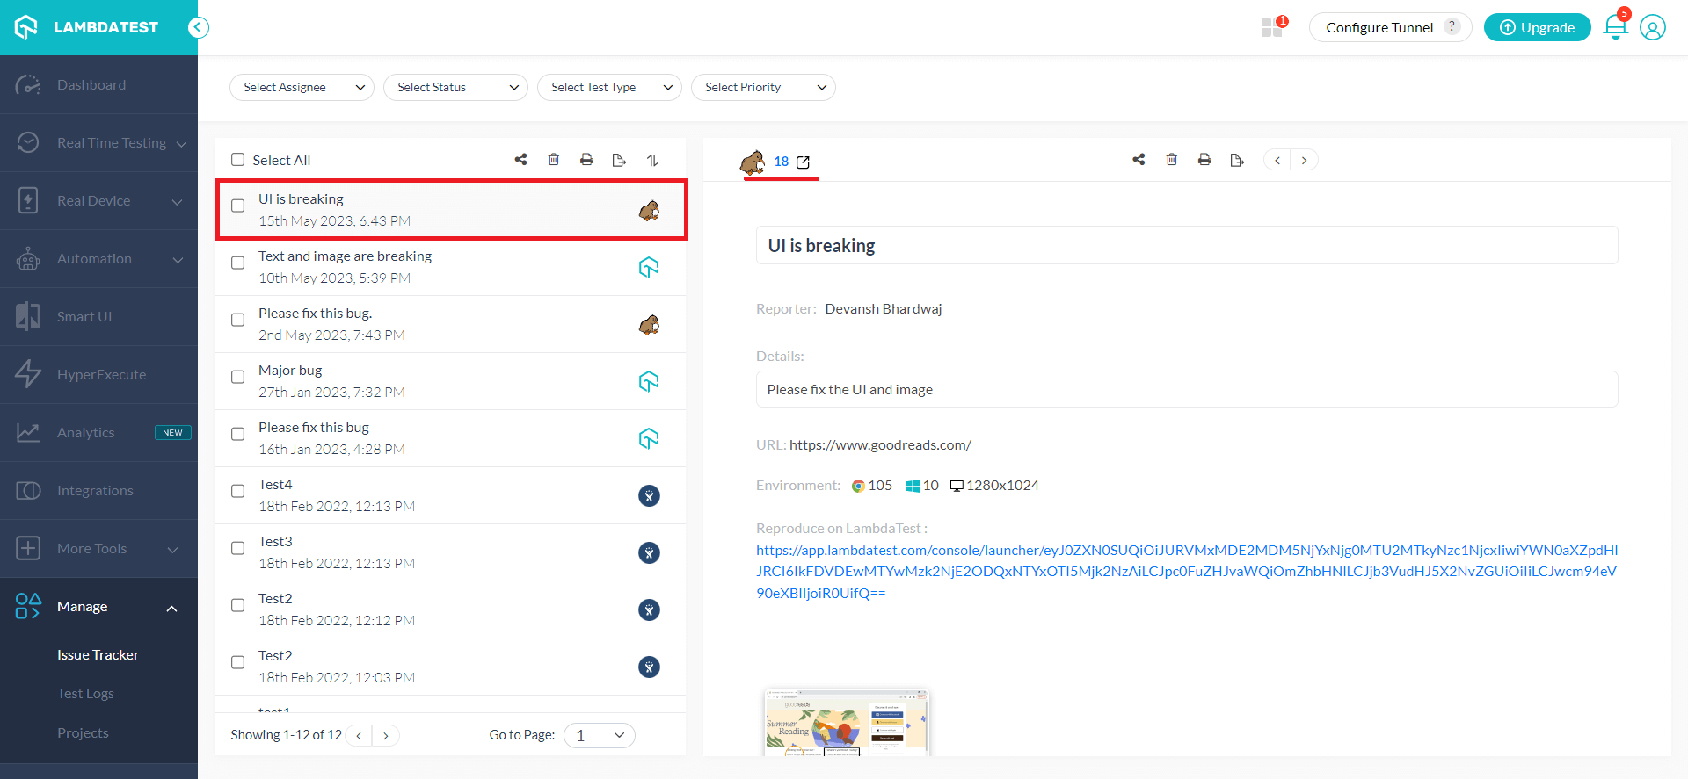This screenshot has width=1688, height=779.
Task: Click the integration icon on Test3 row
Action: tap(649, 552)
